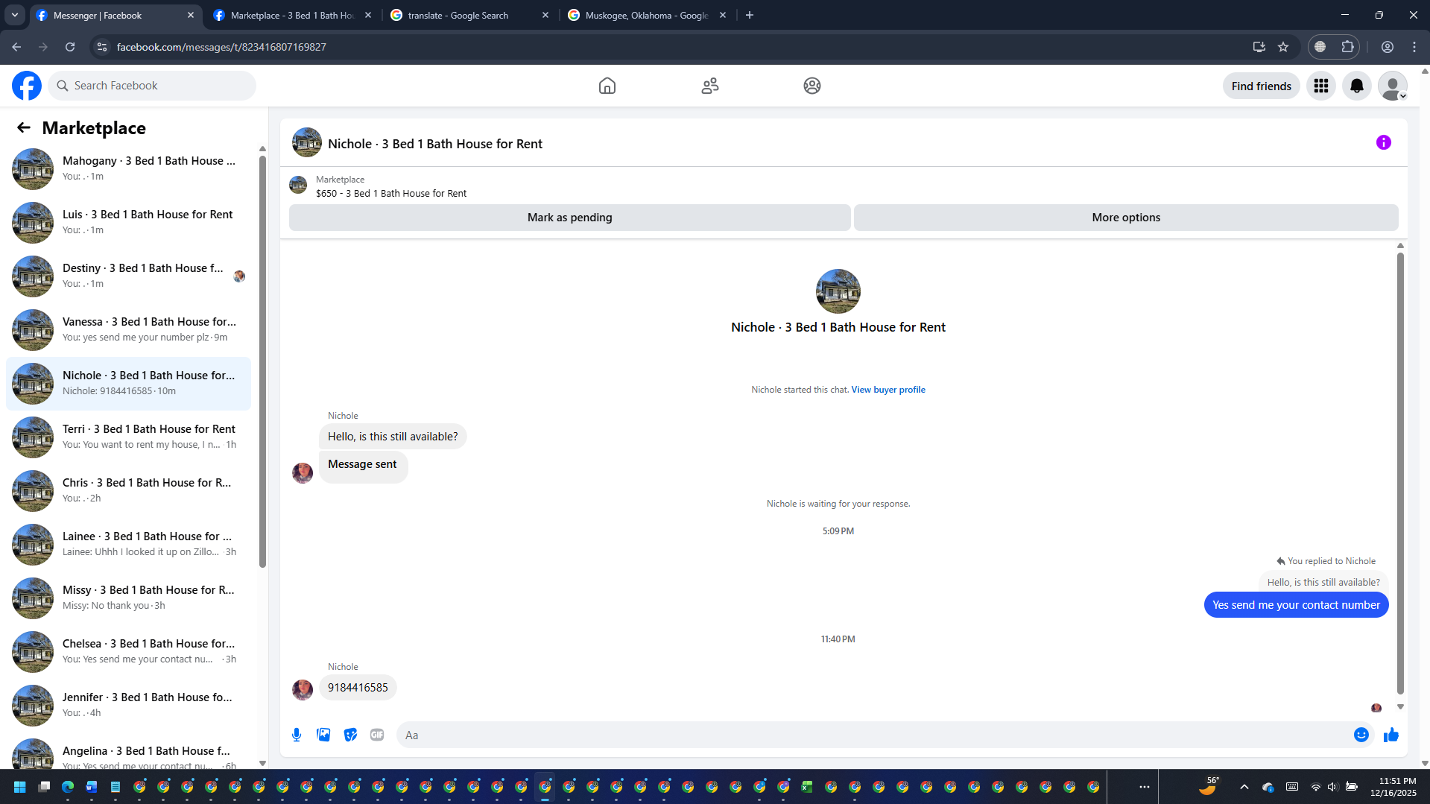The width and height of the screenshot is (1430, 804).
Task: Choose a sticker icon in composer
Action: point(350,735)
